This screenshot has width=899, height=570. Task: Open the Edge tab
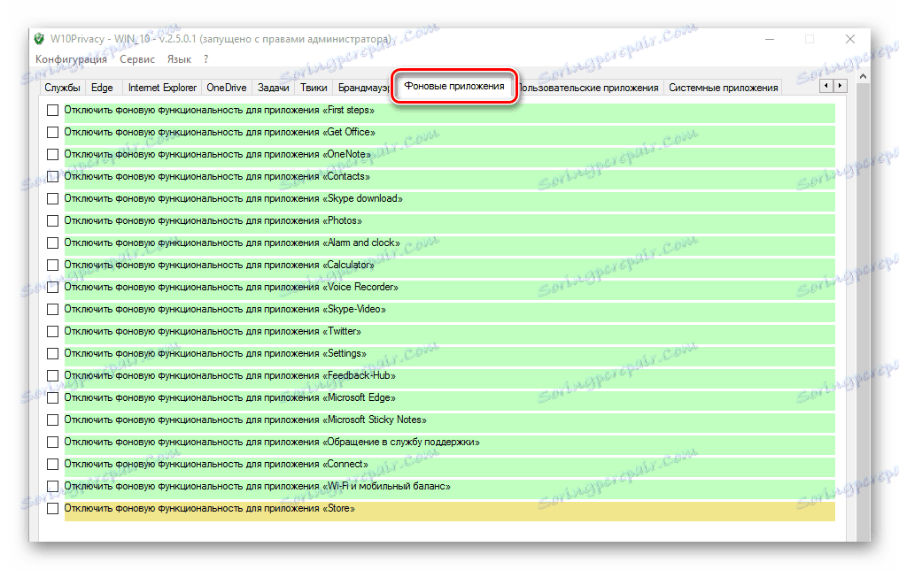coord(102,88)
